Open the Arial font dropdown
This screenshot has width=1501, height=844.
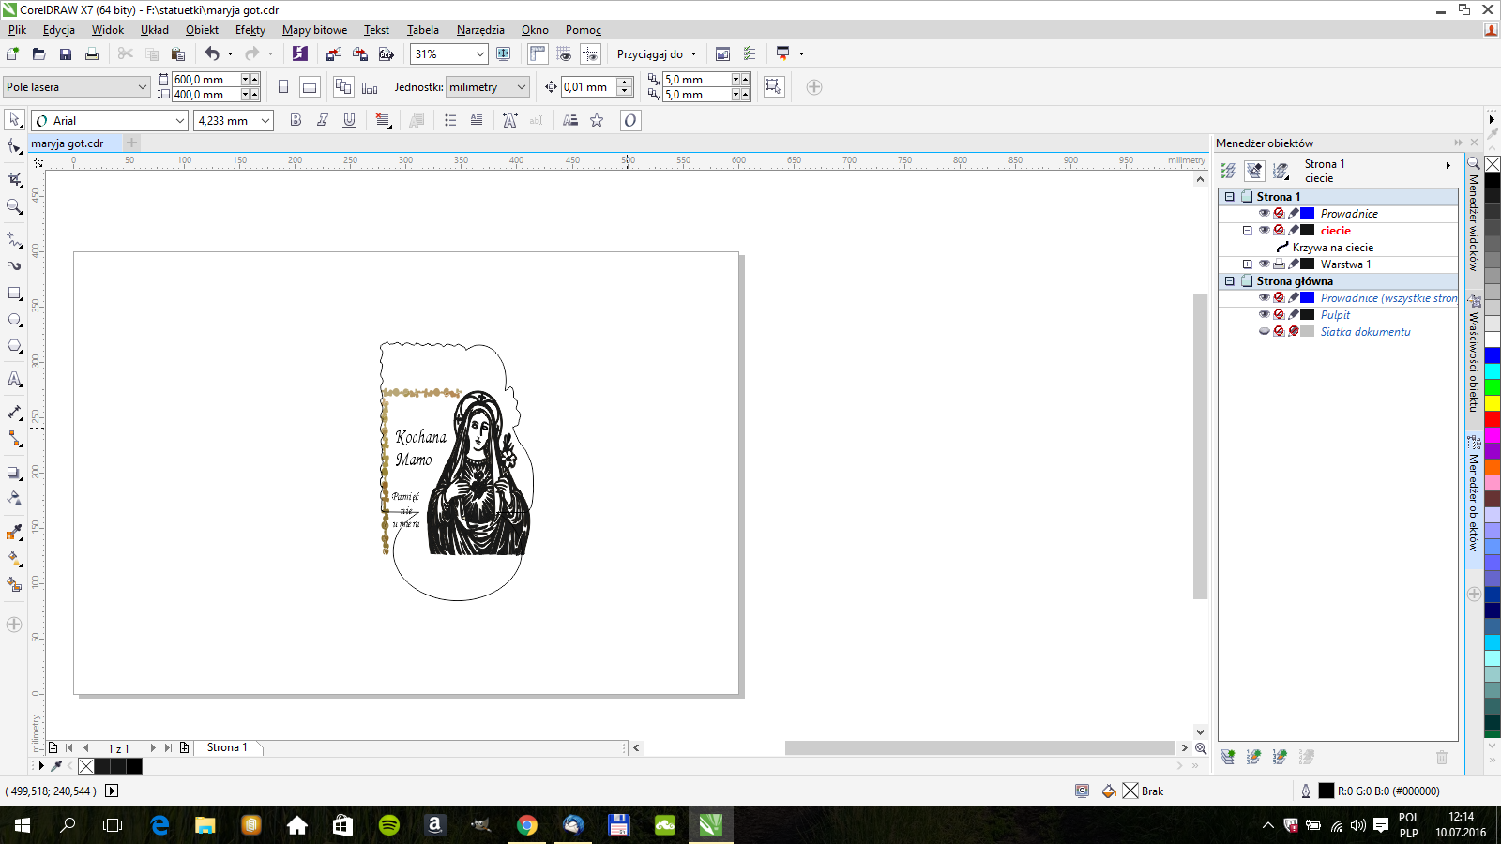179,120
